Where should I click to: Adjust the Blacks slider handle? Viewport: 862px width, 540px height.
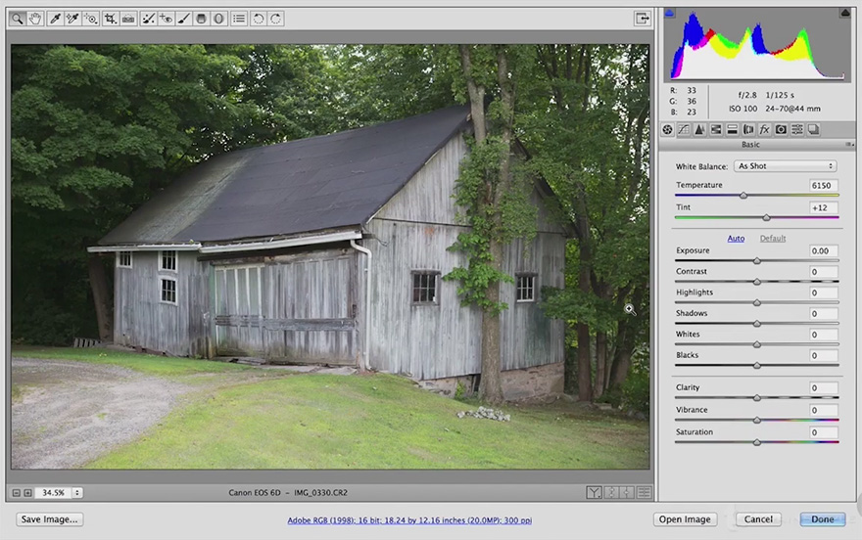click(757, 366)
